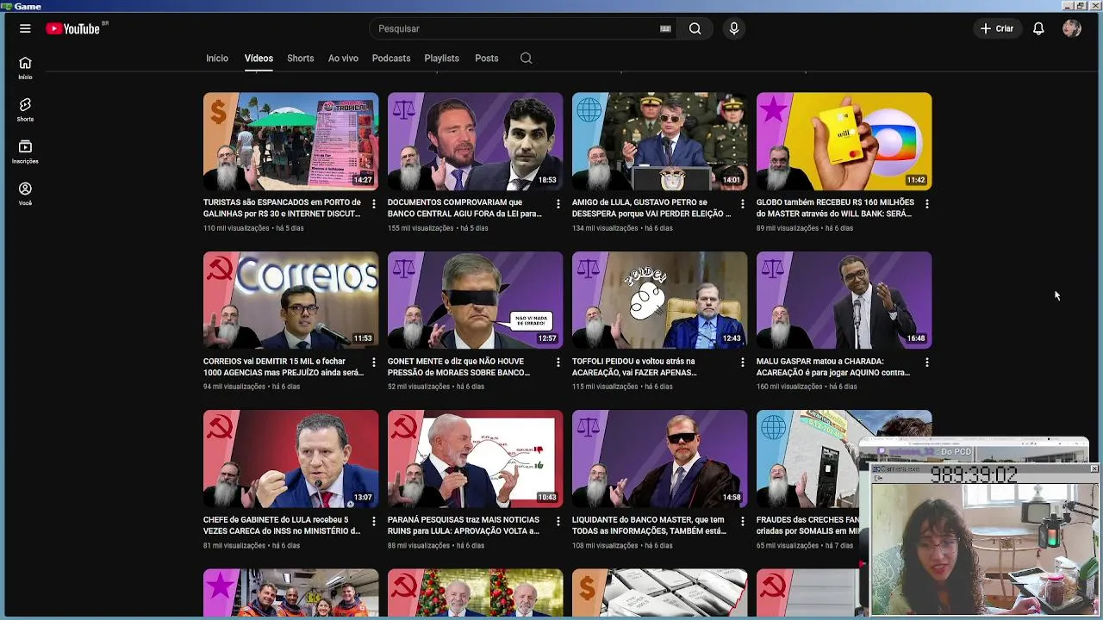1103x620 pixels.
Task: Open the notifications bell
Action: [1038, 28]
